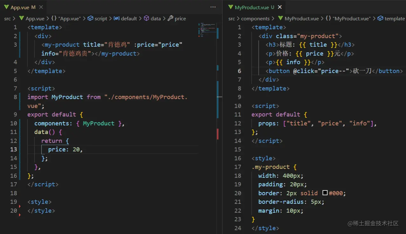Open the data breadcrumb item

(x=152, y=18)
